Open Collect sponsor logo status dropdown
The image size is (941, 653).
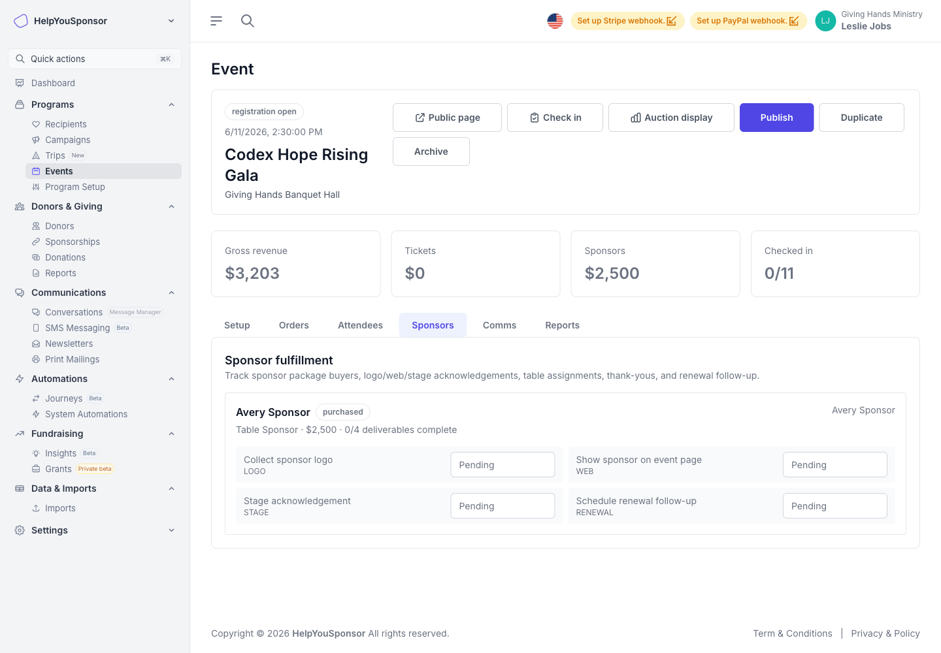[503, 465]
